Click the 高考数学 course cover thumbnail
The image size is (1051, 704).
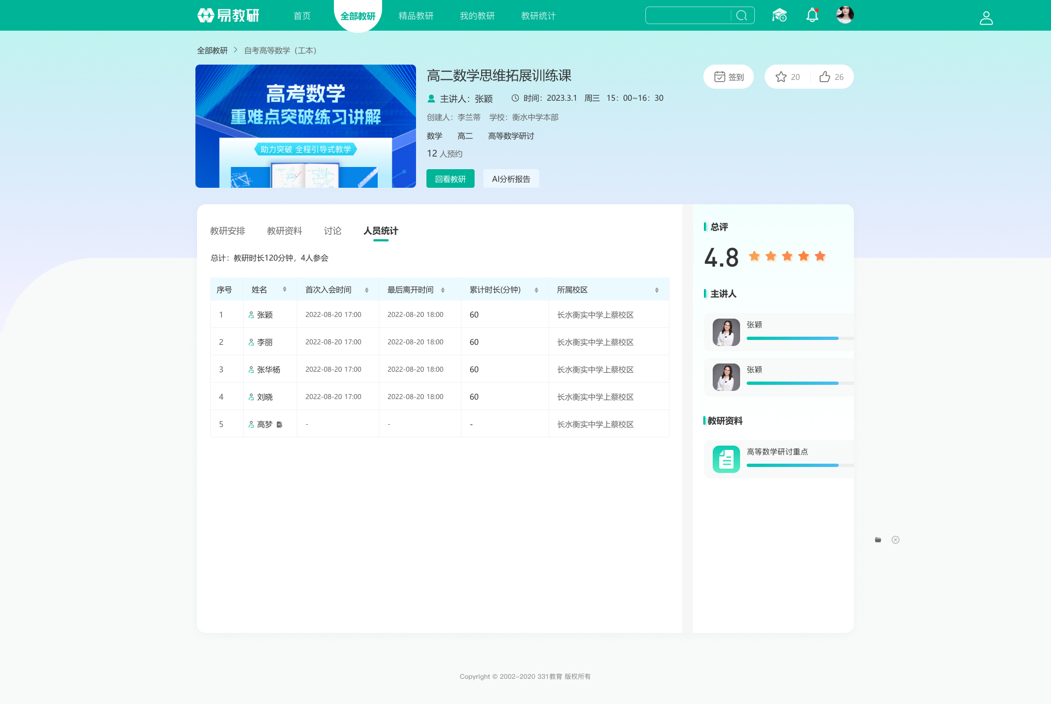click(305, 126)
